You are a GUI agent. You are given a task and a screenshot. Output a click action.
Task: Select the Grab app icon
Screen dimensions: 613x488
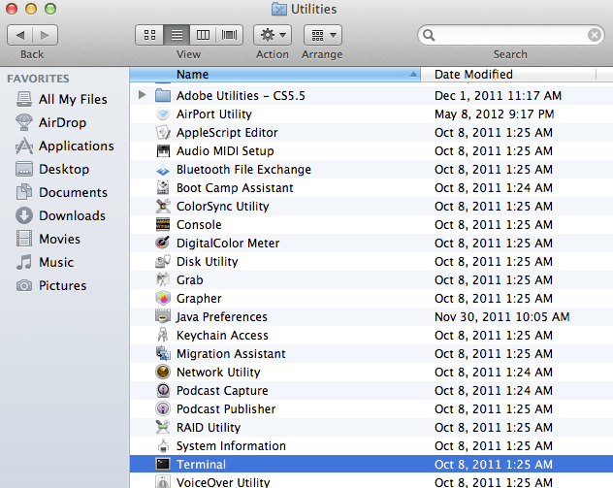point(163,279)
